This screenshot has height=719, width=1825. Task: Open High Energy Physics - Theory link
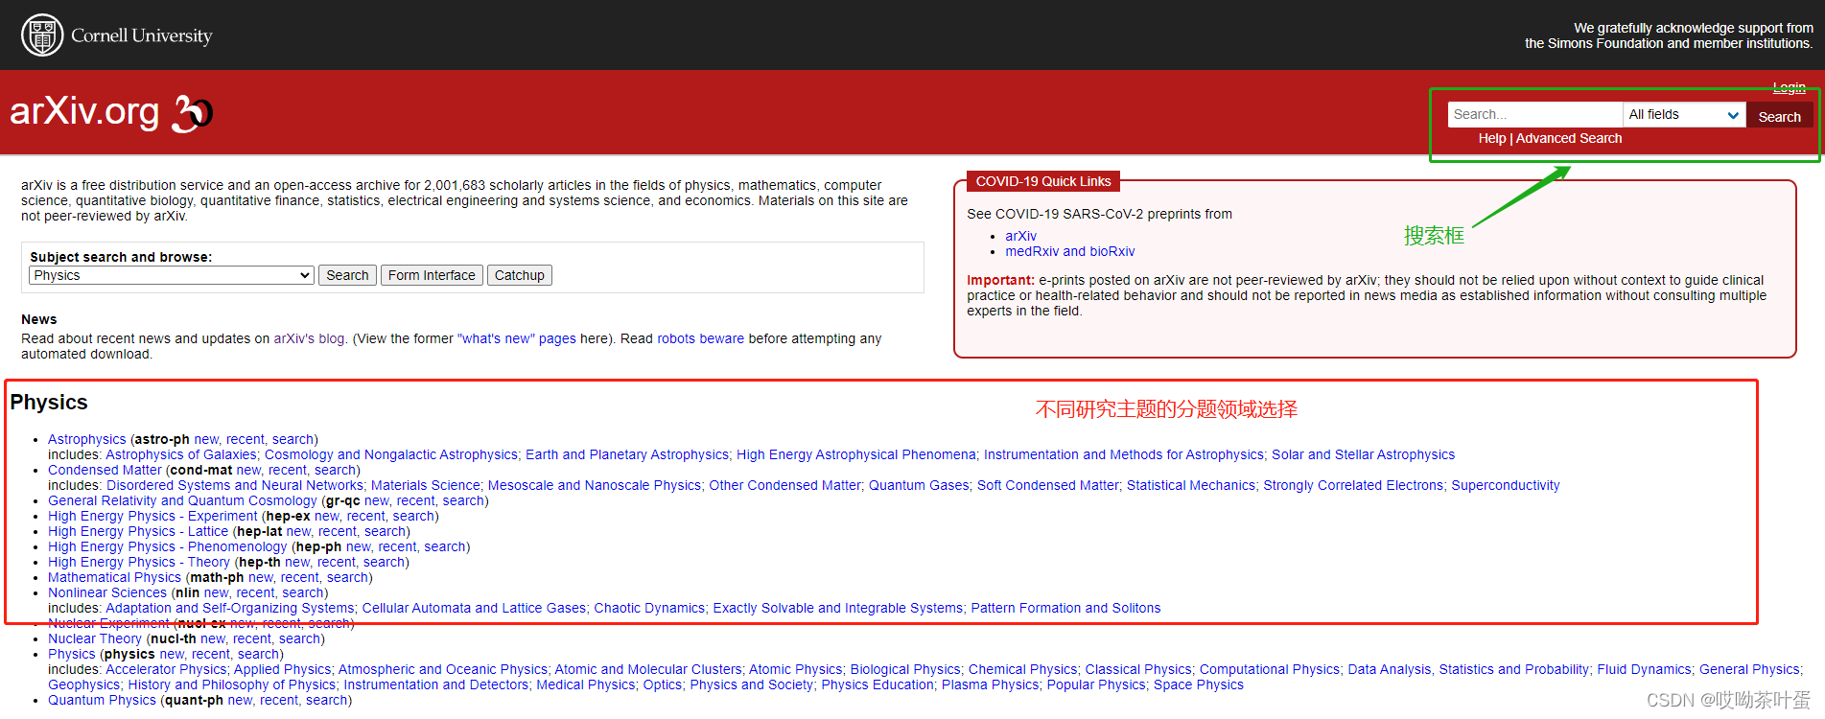coord(139,562)
